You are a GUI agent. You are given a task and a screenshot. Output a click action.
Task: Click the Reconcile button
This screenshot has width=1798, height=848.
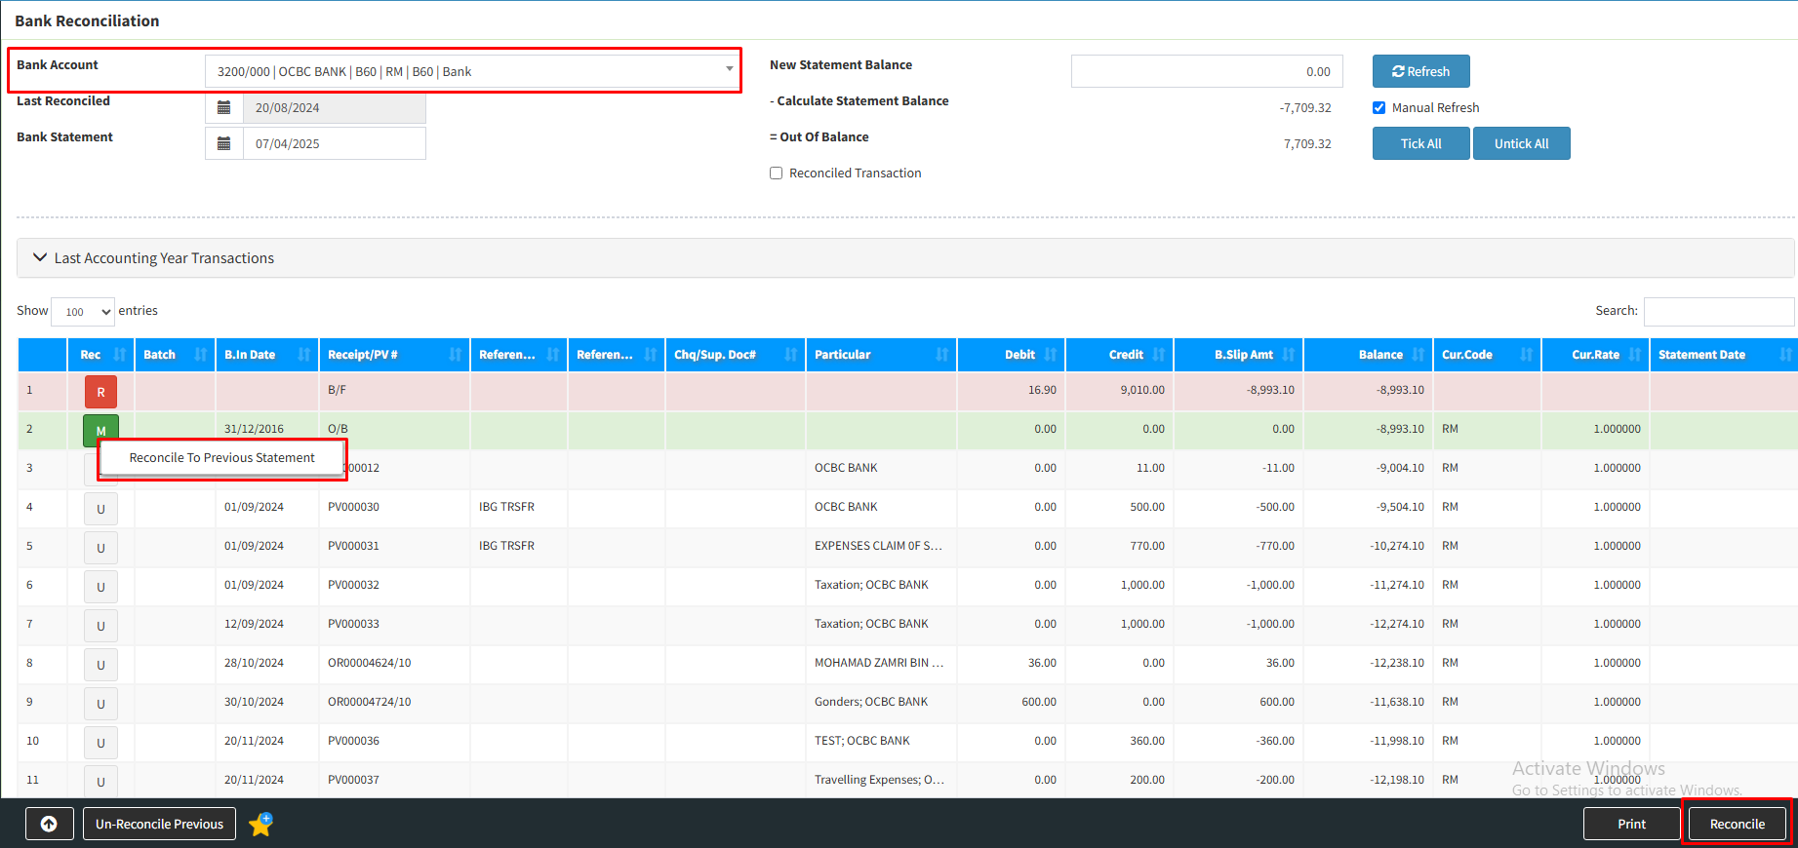coord(1737,824)
